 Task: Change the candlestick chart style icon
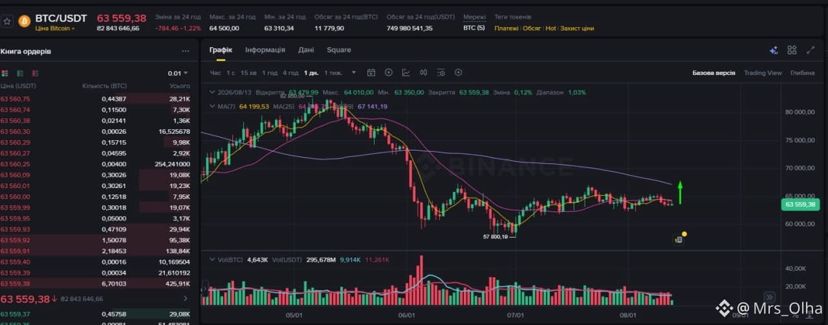(x=424, y=73)
